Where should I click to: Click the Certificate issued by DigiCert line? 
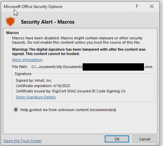71,91
